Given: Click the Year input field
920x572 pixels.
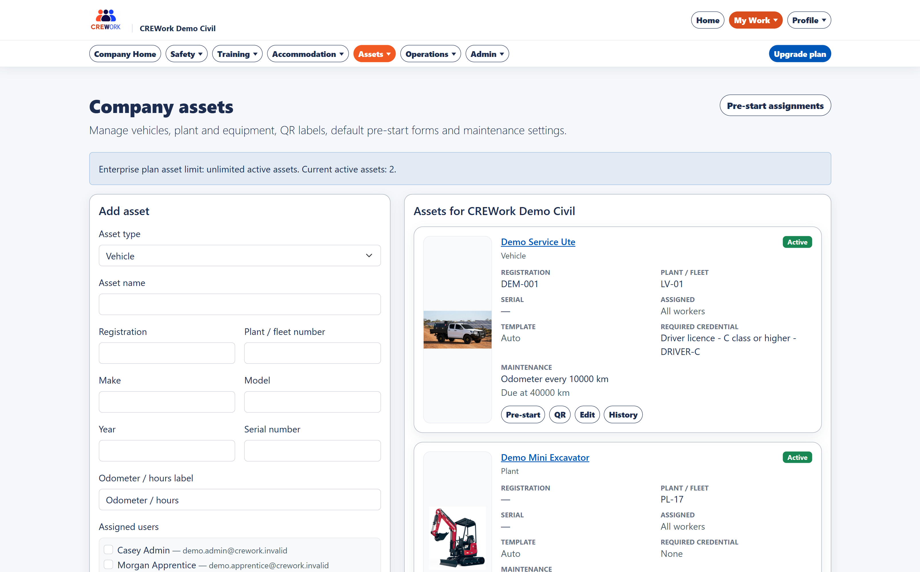Looking at the screenshot, I should point(167,451).
